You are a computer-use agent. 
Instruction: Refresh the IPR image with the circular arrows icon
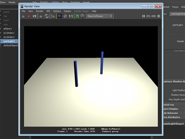point(47,16)
